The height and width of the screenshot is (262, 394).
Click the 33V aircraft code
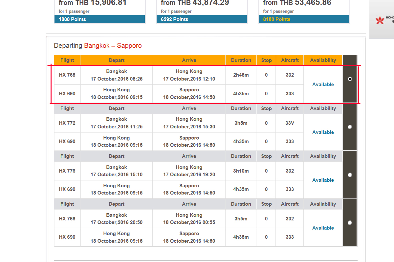(290, 123)
